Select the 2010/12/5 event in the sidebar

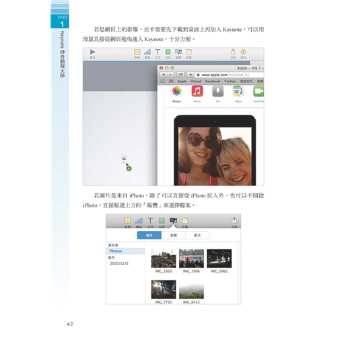[119, 264]
